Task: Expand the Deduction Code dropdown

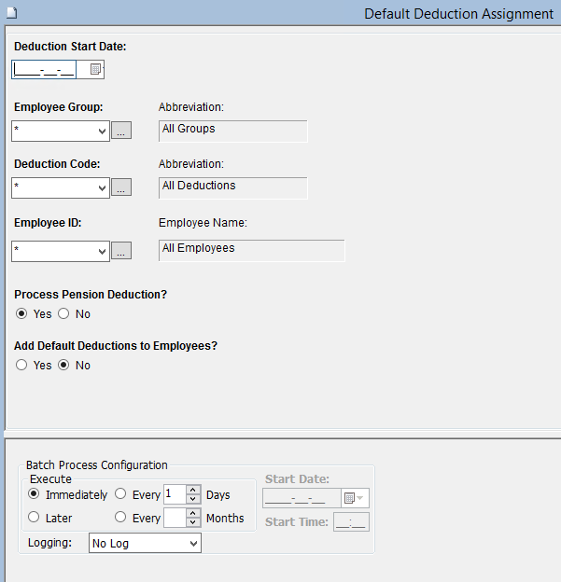Action: (102, 187)
